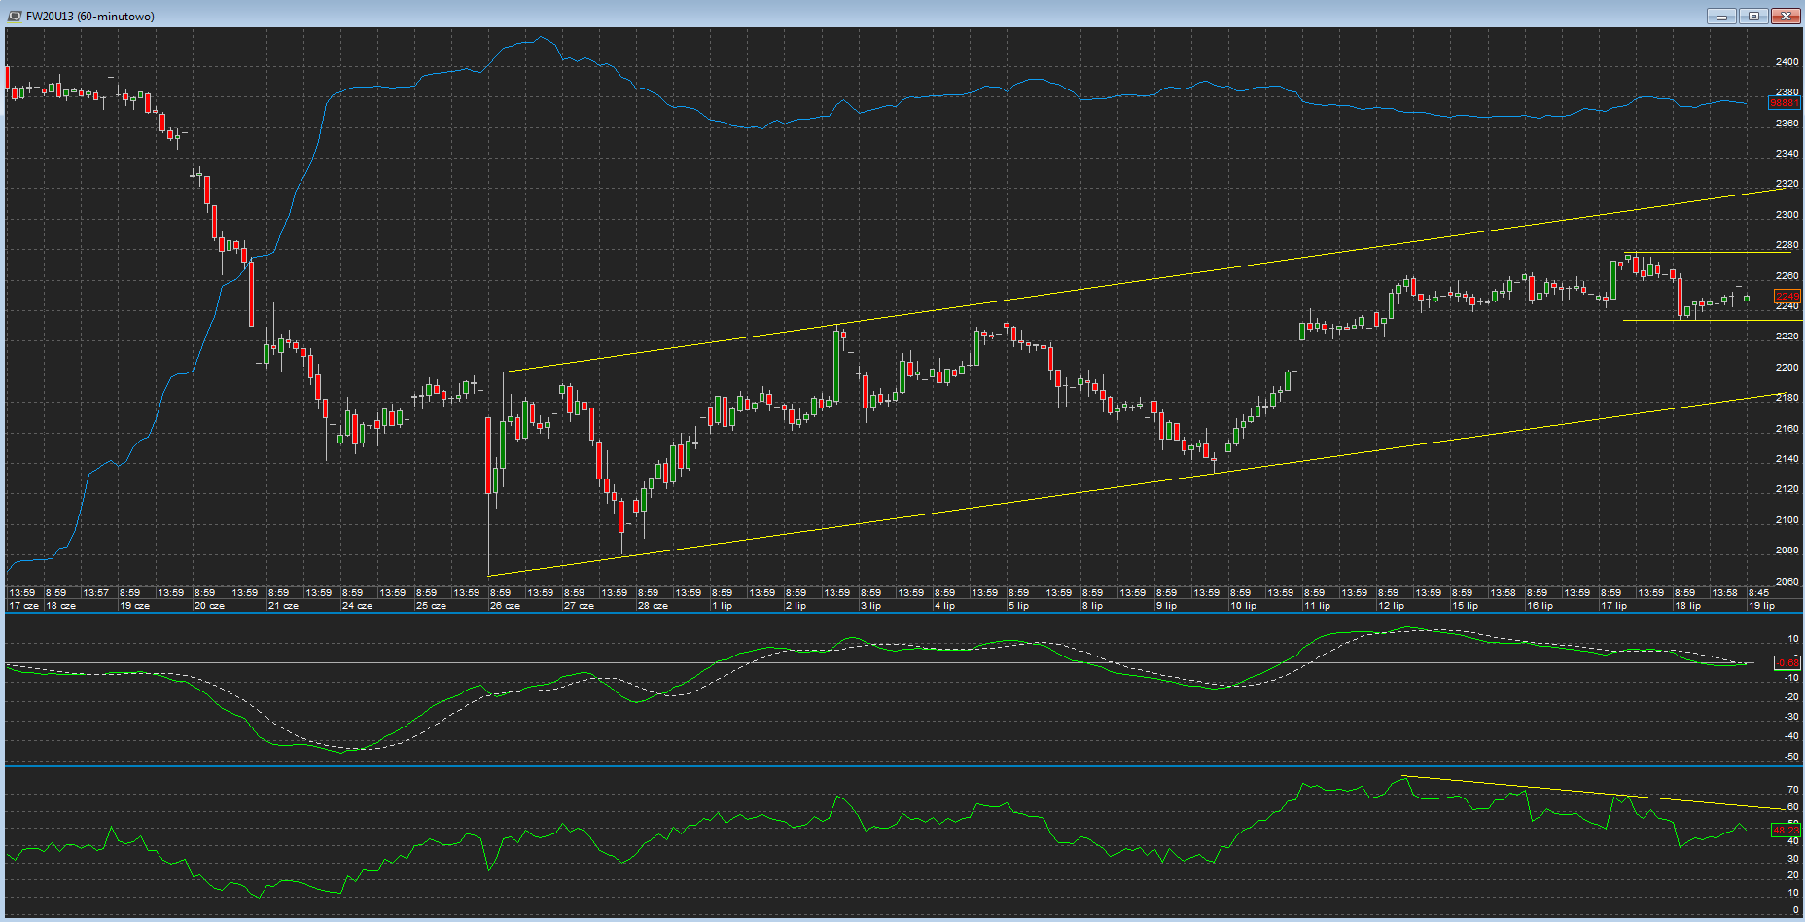
Task: Maximize the FW20U13 chart window
Action: [x=1753, y=16]
